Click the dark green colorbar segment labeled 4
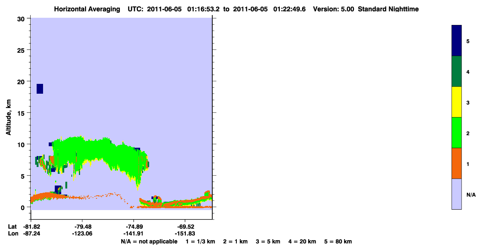This screenshot has height=252, width=491. [x=457, y=71]
